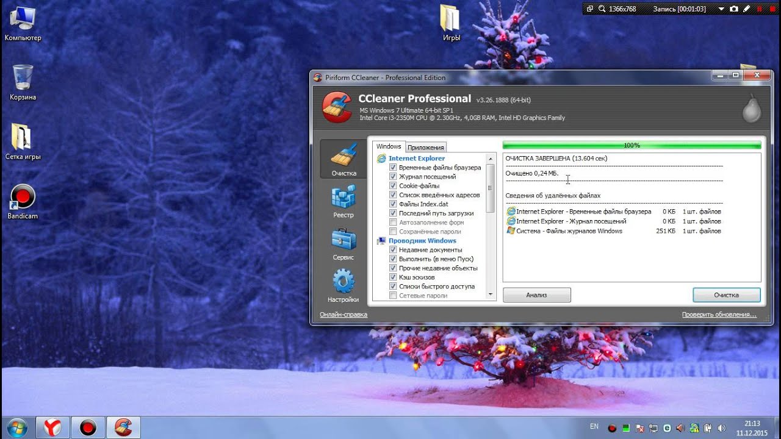This screenshot has width=781, height=439.
Task: Toggle Файлы Index.dat checkbox
Action: point(394,204)
